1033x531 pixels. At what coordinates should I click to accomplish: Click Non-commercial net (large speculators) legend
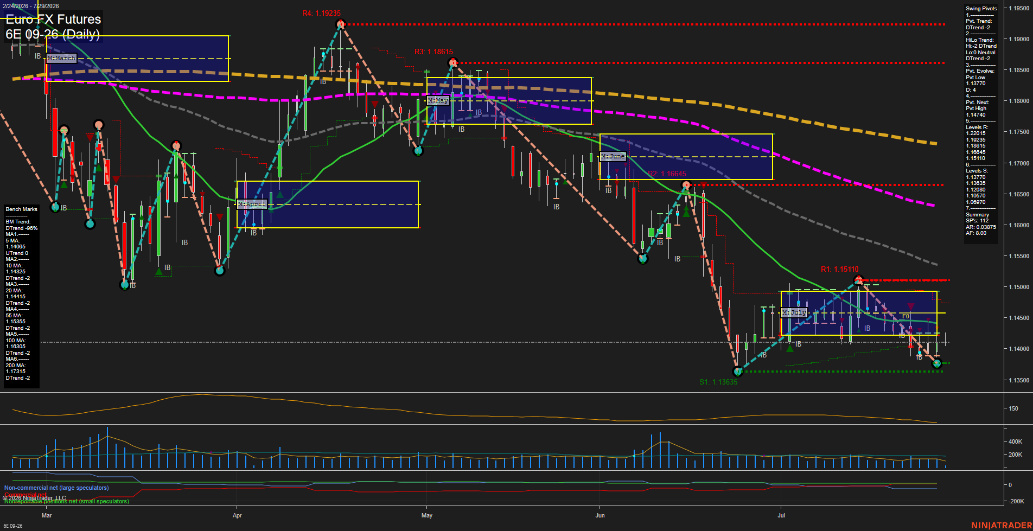(x=56, y=488)
